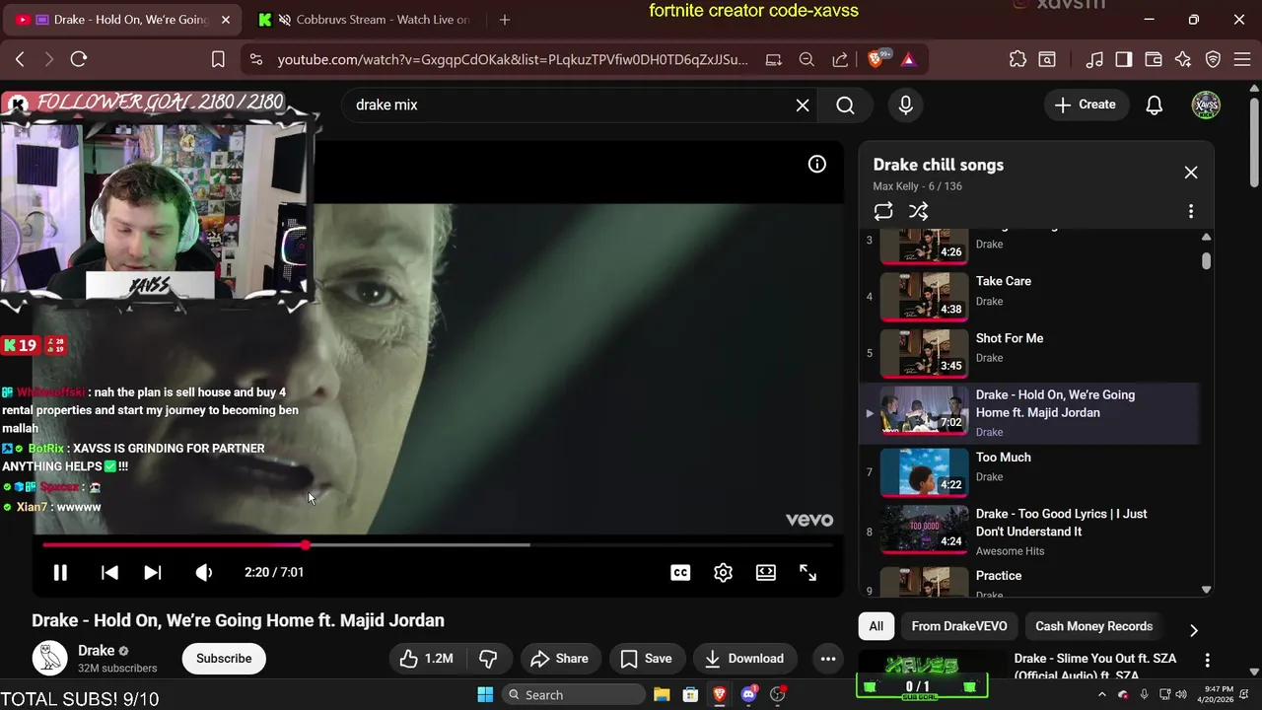This screenshot has width=1262, height=710.
Task: Click the red progress bar scrubber handle
Action: pyautogui.click(x=306, y=544)
